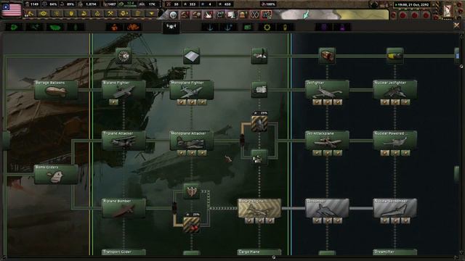The height and width of the screenshot is (261, 465).
Task: Select the Jet-Attackplane technology
Action: pyautogui.click(x=327, y=141)
